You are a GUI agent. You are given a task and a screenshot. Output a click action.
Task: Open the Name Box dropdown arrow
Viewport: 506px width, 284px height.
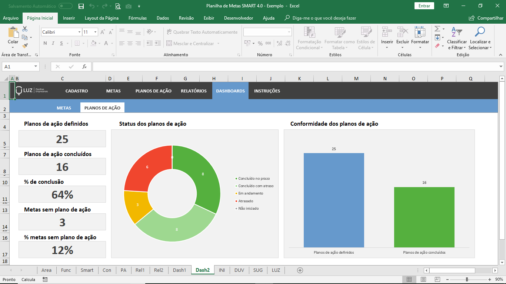36,67
